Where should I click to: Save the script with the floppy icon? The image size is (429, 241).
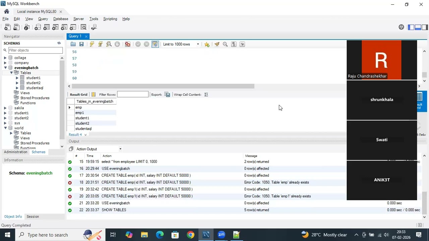[x=81, y=44]
